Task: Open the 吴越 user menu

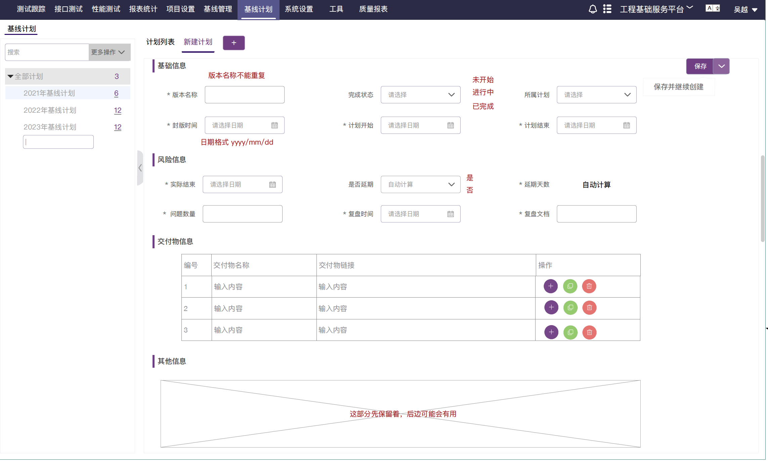Action: tap(745, 9)
